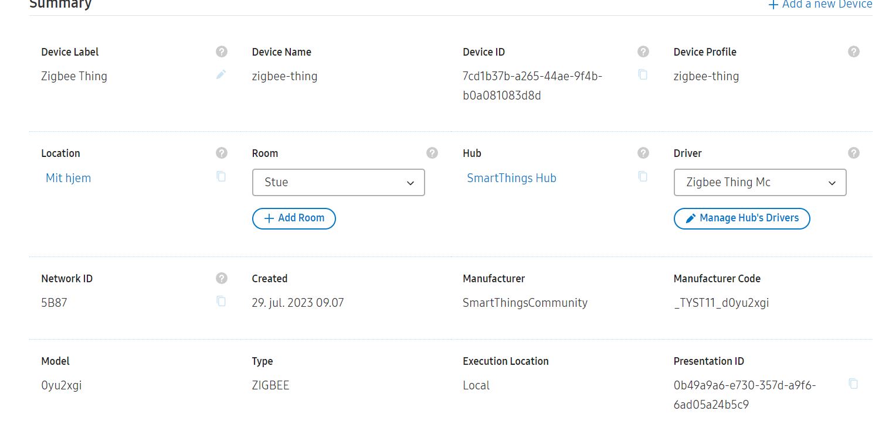Show help for Device Label
Viewport: 889px width, 438px height.
tap(221, 52)
